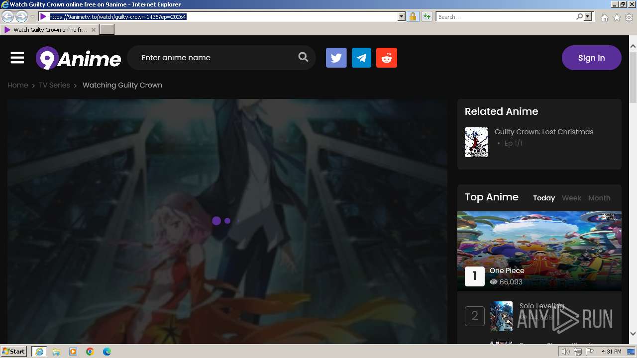The height and width of the screenshot is (358, 637).
Task: Open the Twitter share button
Action: click(x=336, y=58)
